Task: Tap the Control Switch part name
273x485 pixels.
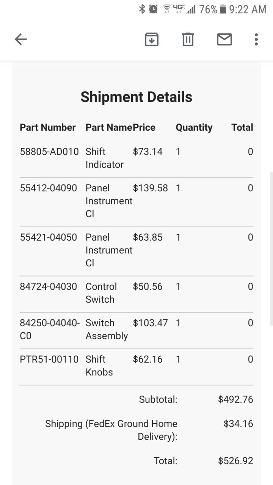Action: (101, 293)
